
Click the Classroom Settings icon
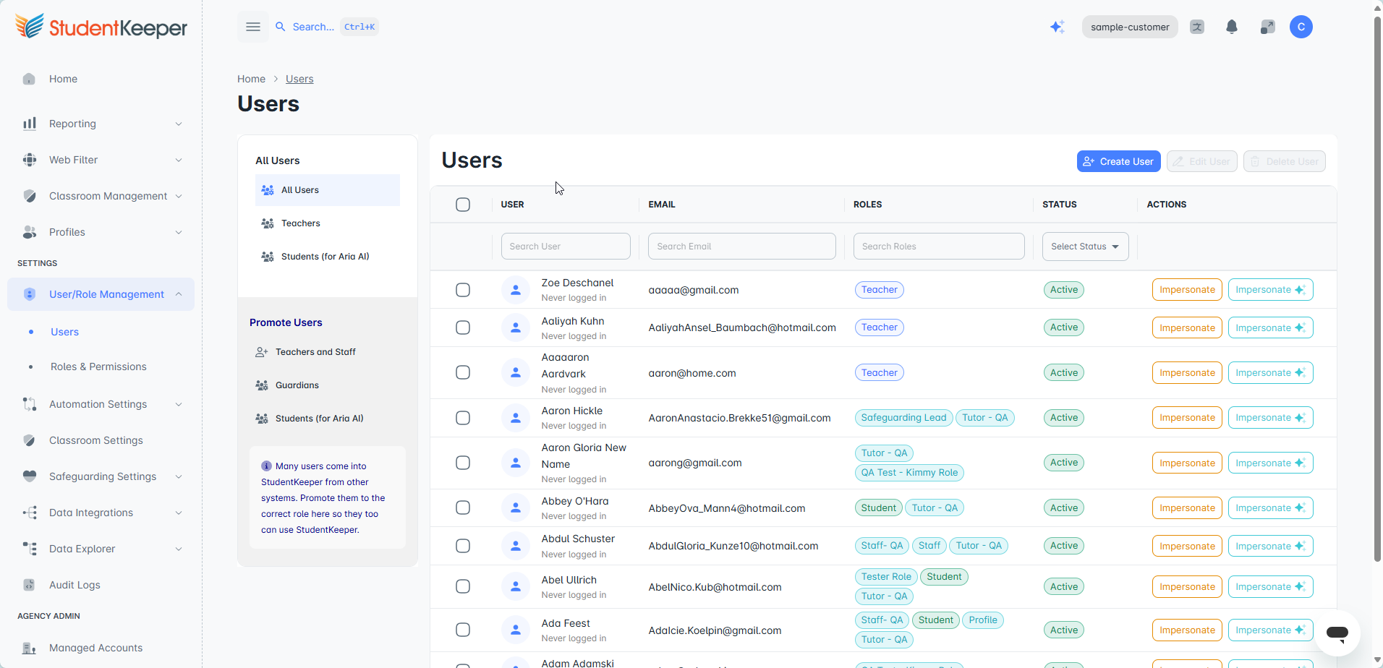coord(29,440)
